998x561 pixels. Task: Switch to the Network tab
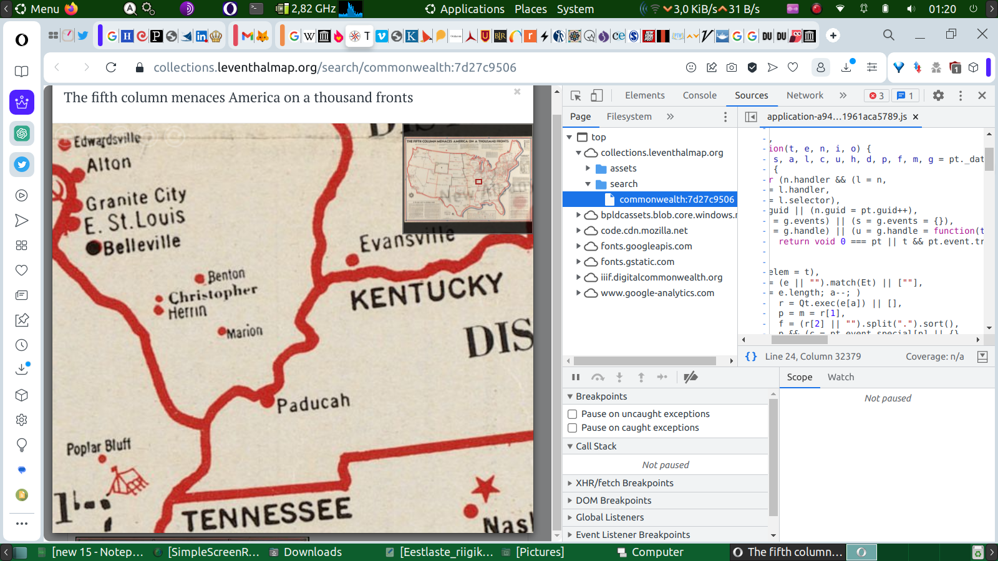pyautogui.click(x=805, y=95)
